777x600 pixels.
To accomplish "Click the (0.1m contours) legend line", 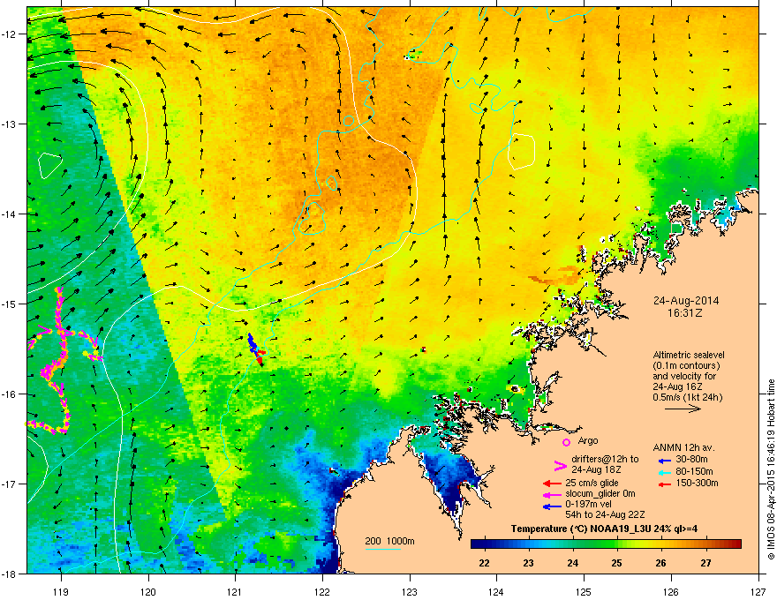I will 686,366.
